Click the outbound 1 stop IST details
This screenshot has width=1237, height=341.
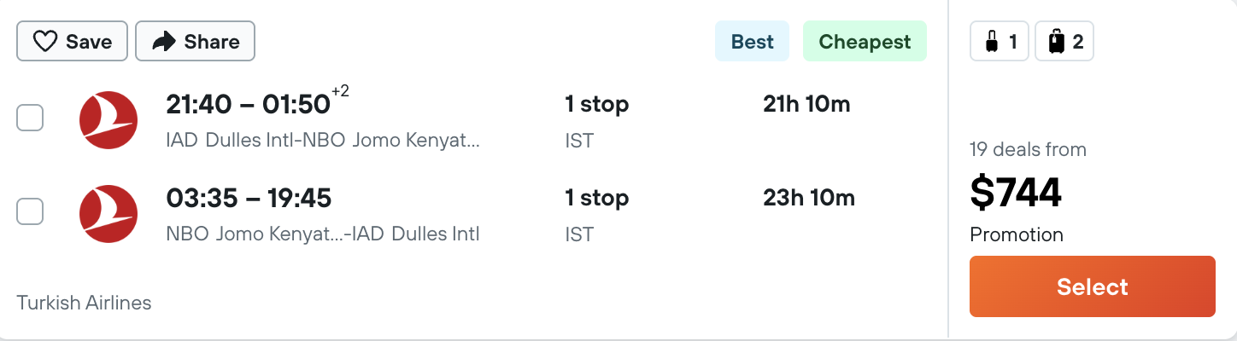pos(596,122)
